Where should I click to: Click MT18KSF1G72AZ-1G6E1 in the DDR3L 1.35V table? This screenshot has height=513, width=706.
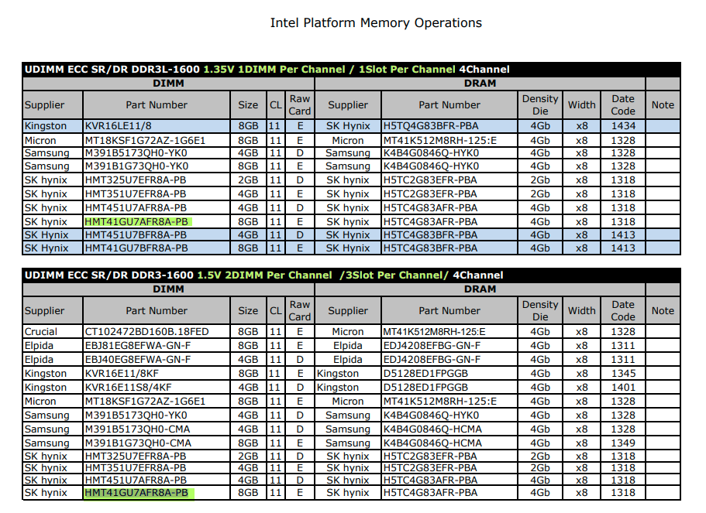point(145,141)
